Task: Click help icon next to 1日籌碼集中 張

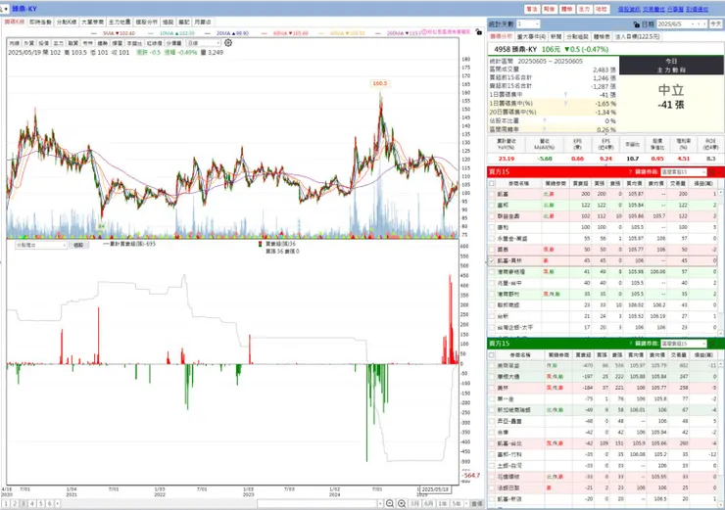Action: 565,95
